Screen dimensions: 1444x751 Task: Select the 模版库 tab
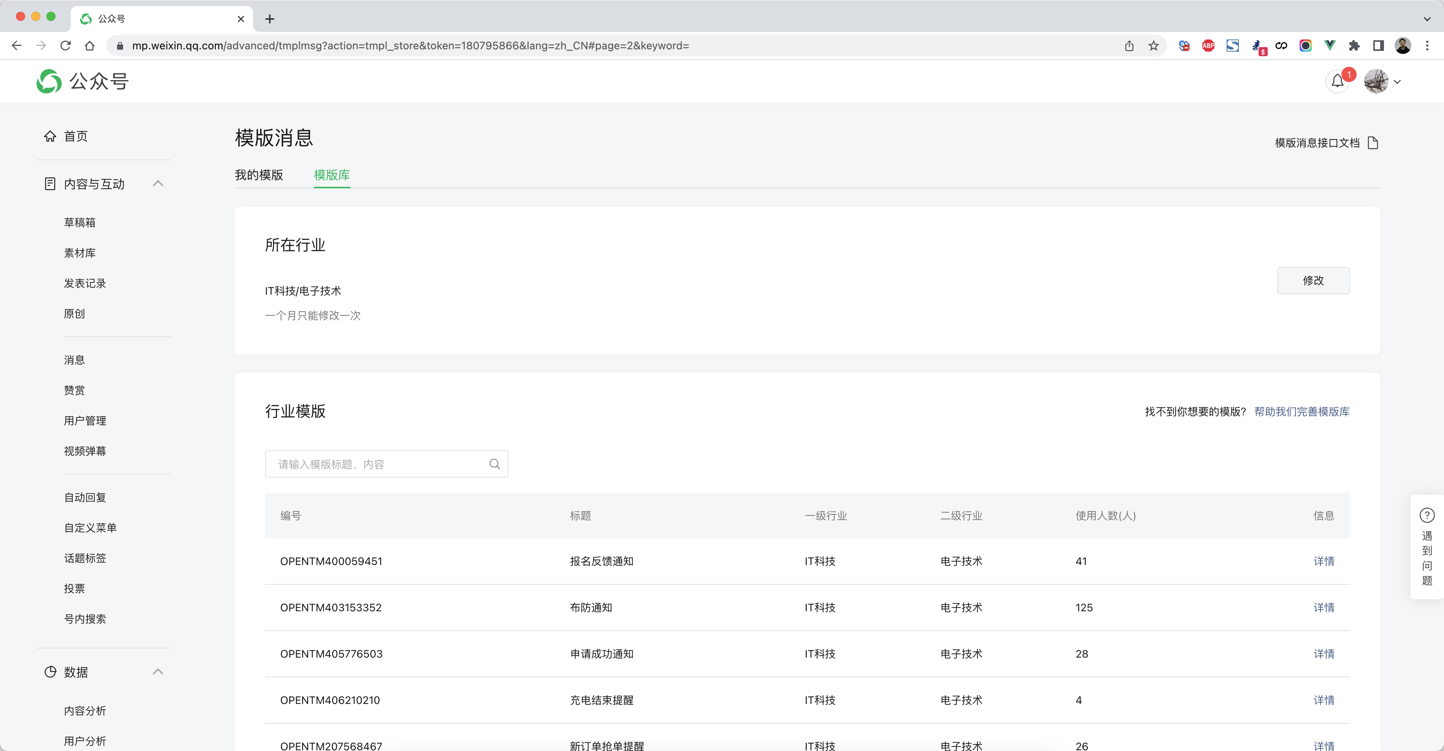[x=332, y=175]
